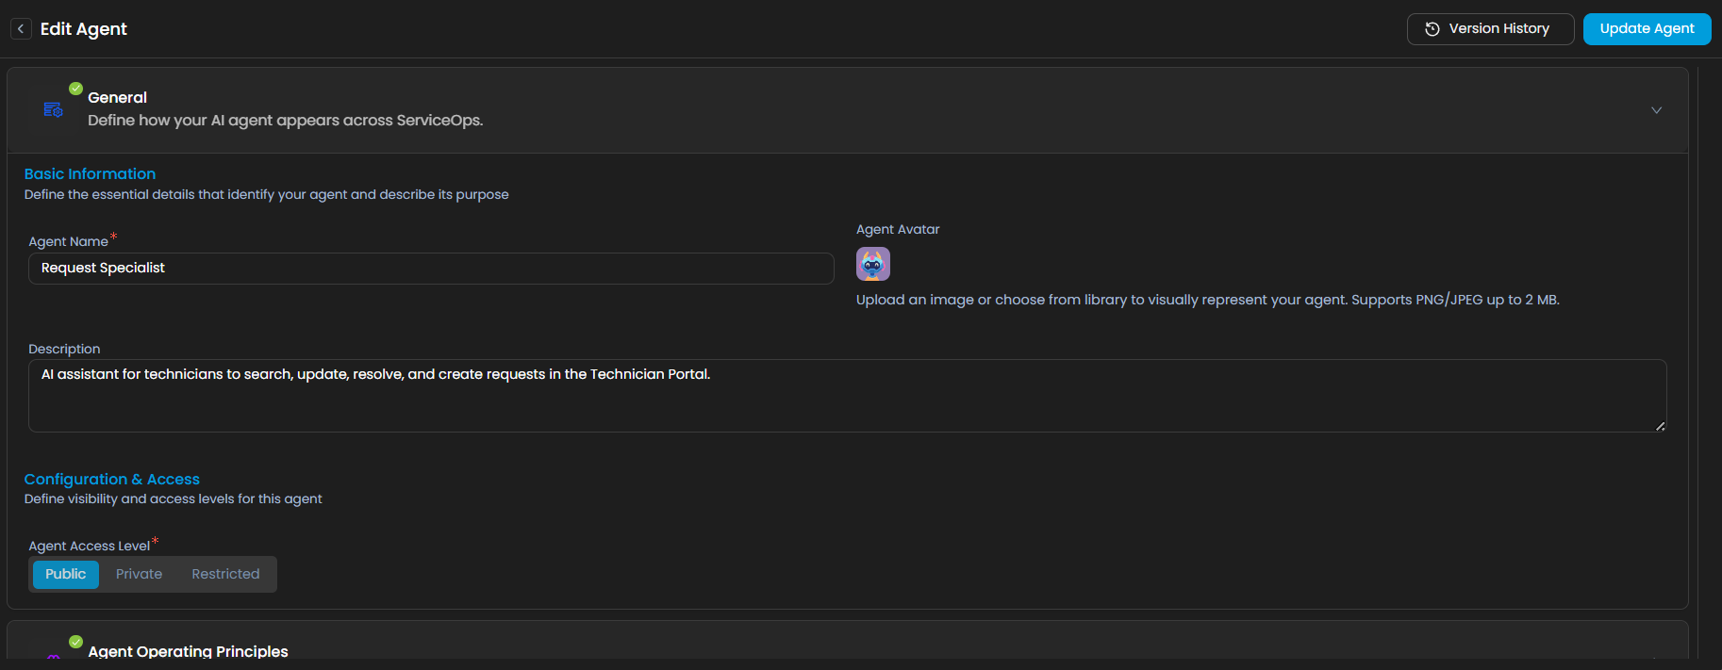Click the General section settings icon
The image size is (1722, 670).
(53, 110)
